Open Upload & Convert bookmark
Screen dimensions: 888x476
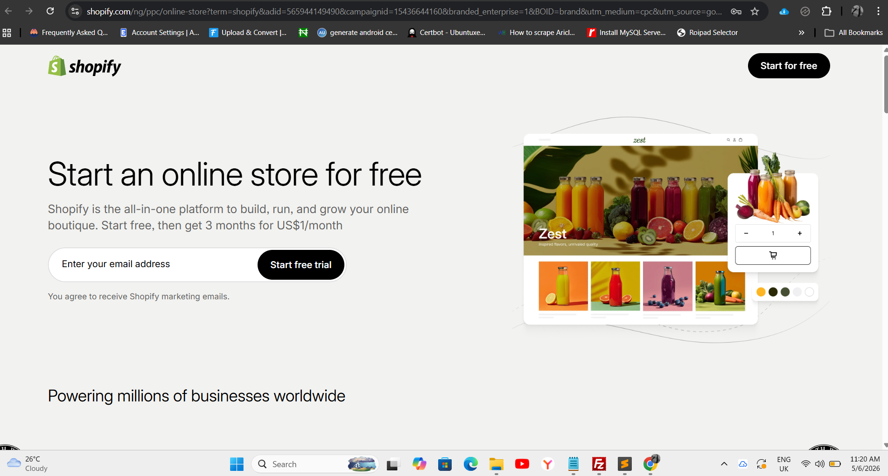[x=248, y=33]
